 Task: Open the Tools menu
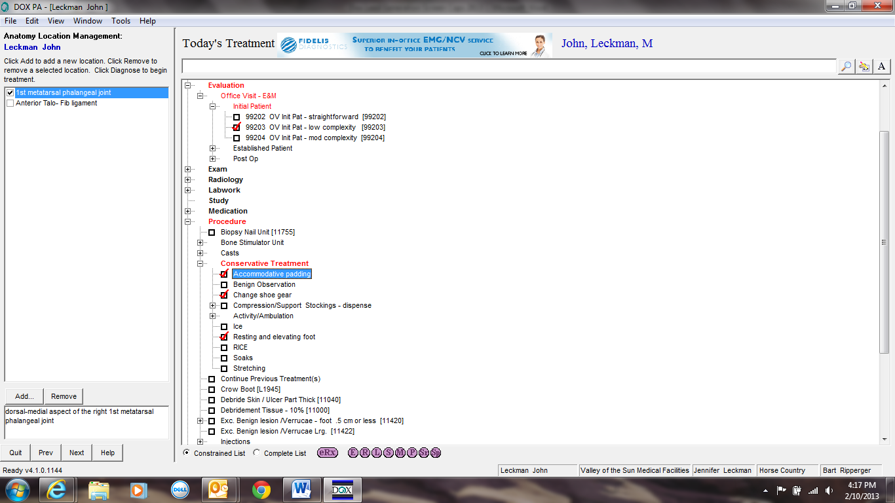[121, 20]
